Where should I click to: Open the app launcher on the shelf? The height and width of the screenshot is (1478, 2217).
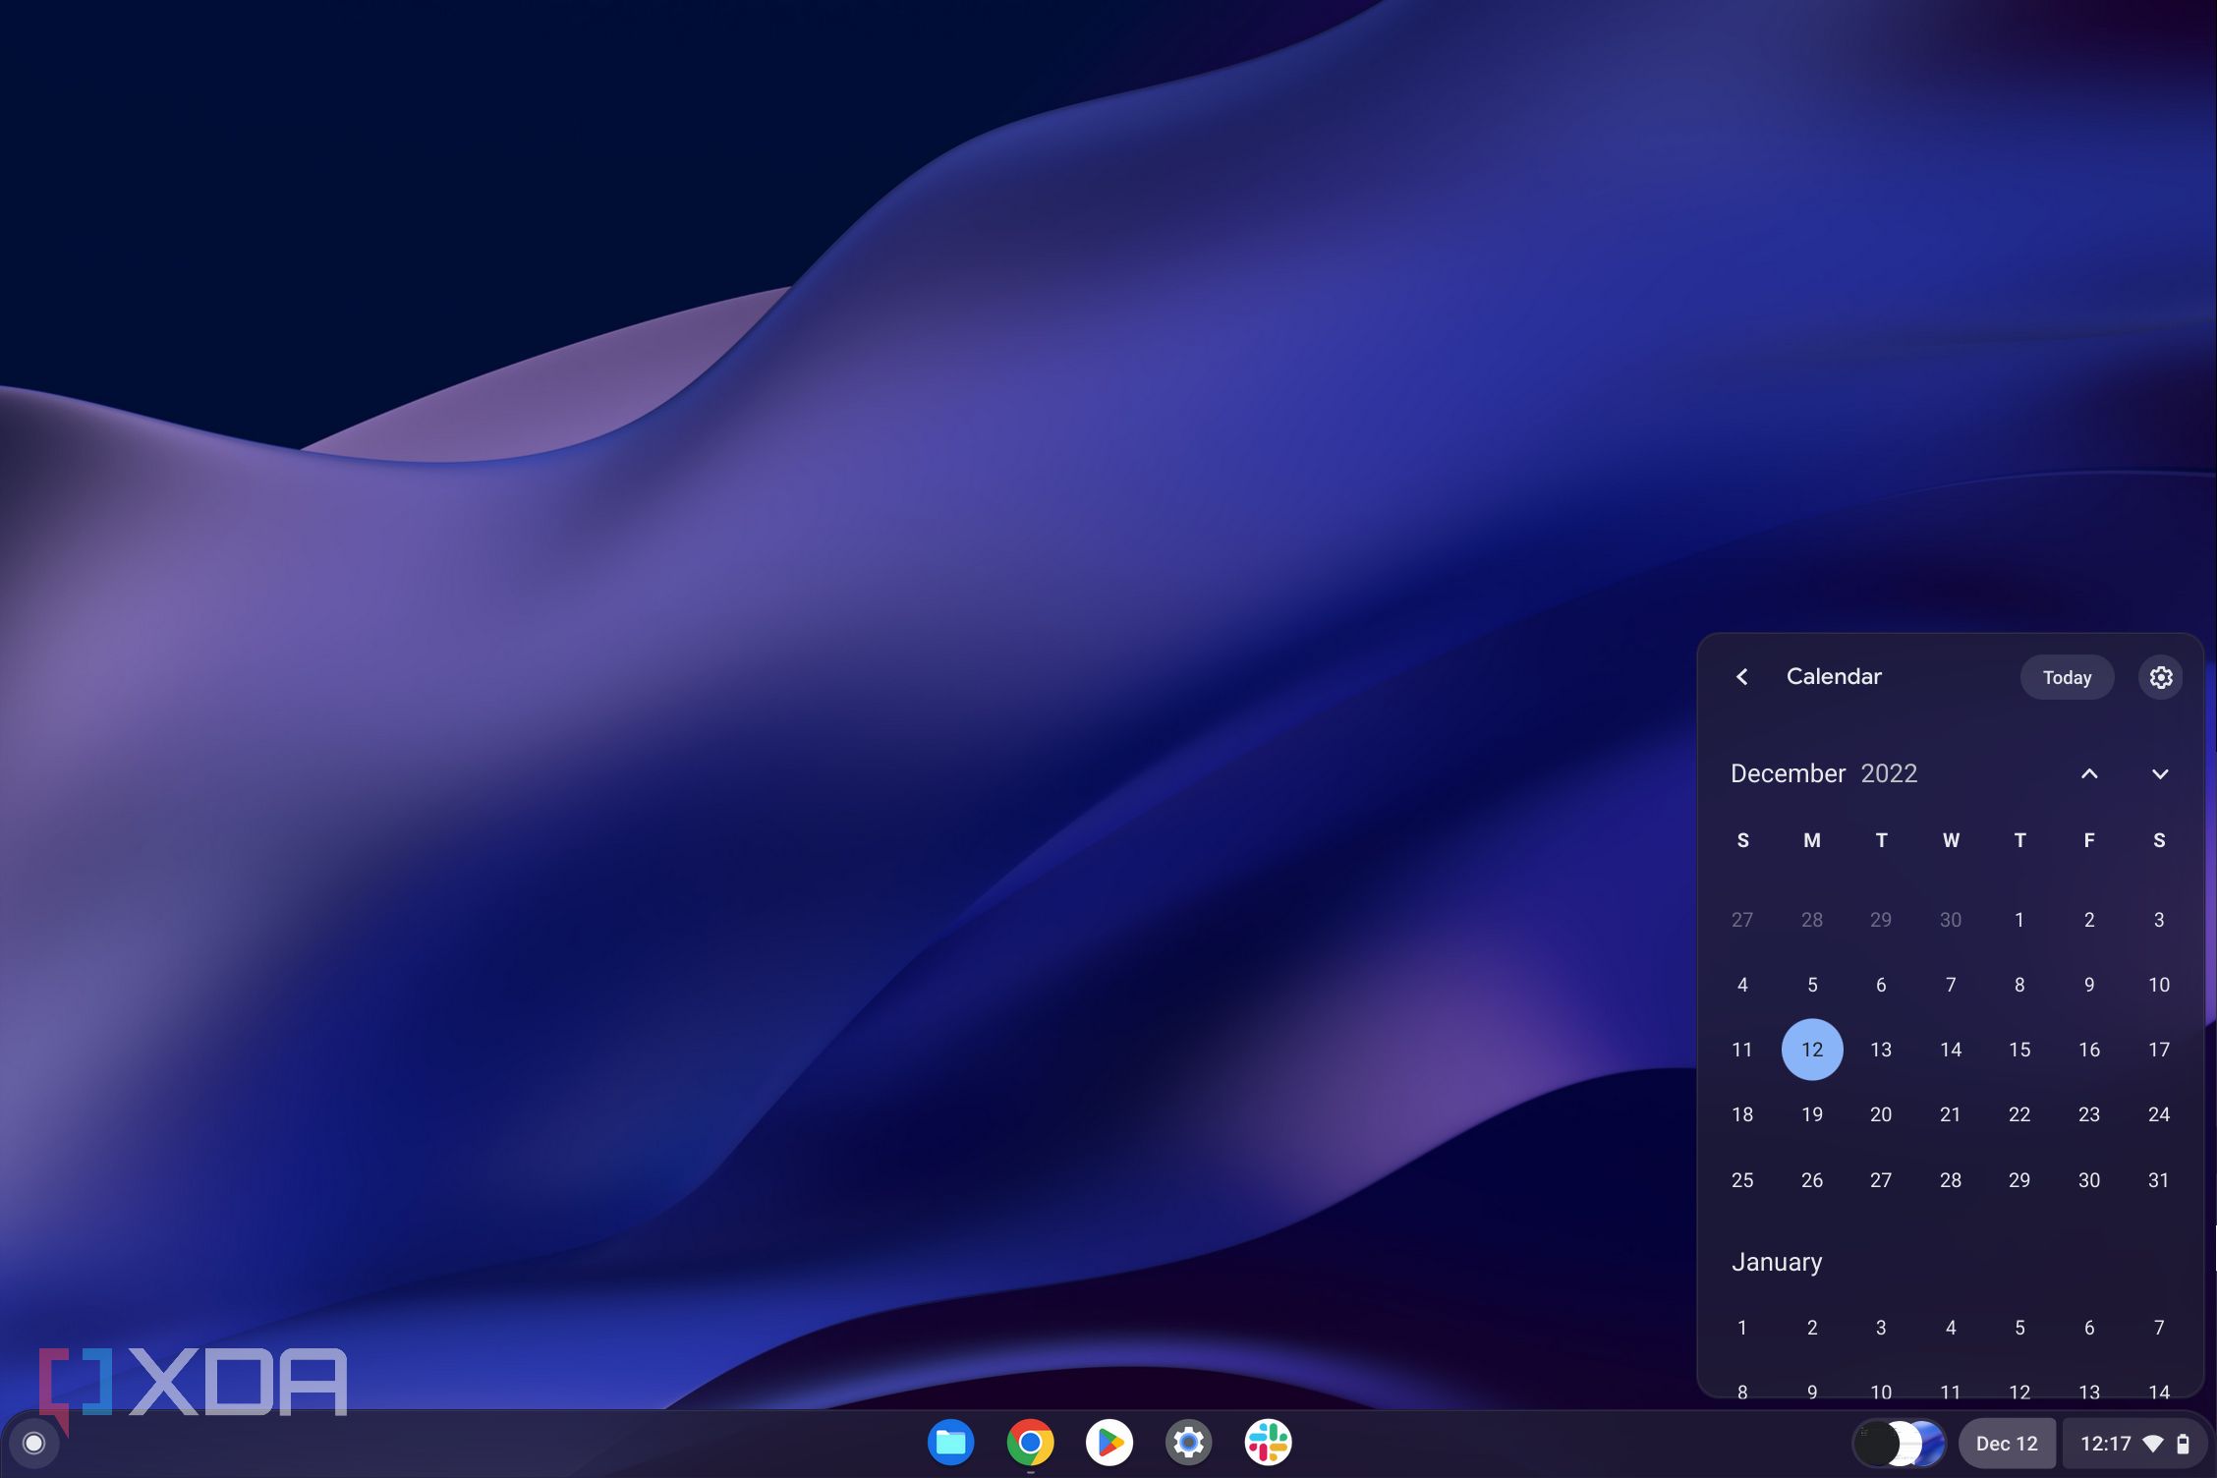32,1443
